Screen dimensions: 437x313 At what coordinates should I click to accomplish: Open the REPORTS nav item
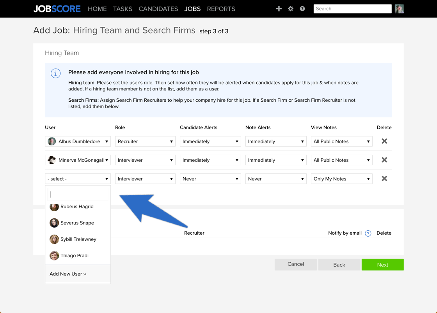(221, 9)
